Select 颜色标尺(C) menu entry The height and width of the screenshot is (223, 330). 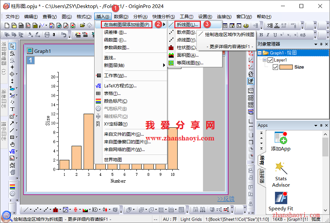(131, 101)
